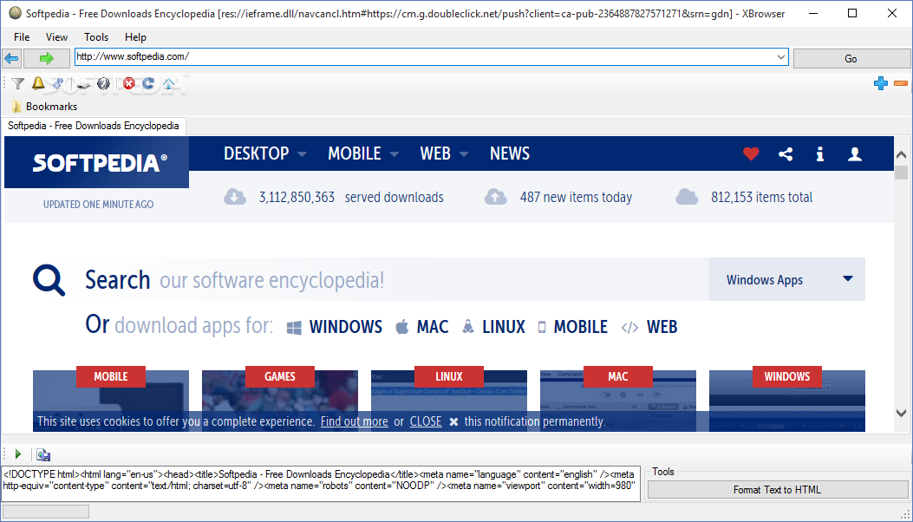Viewport: 913px width, 522px height.
Task: Click the blue plus icon
Action: tap(880, 83)
